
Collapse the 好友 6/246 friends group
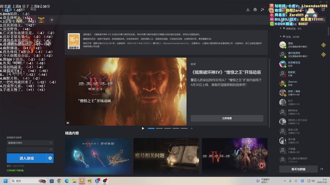tap(290, 37)
